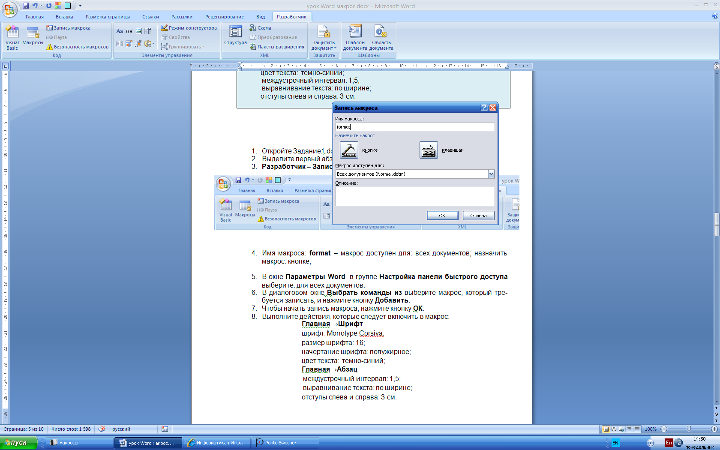This screenshot has height=450, width=720.
Task: Click EN language bar indicator on taskbar
Action: [x=615, y=443]
